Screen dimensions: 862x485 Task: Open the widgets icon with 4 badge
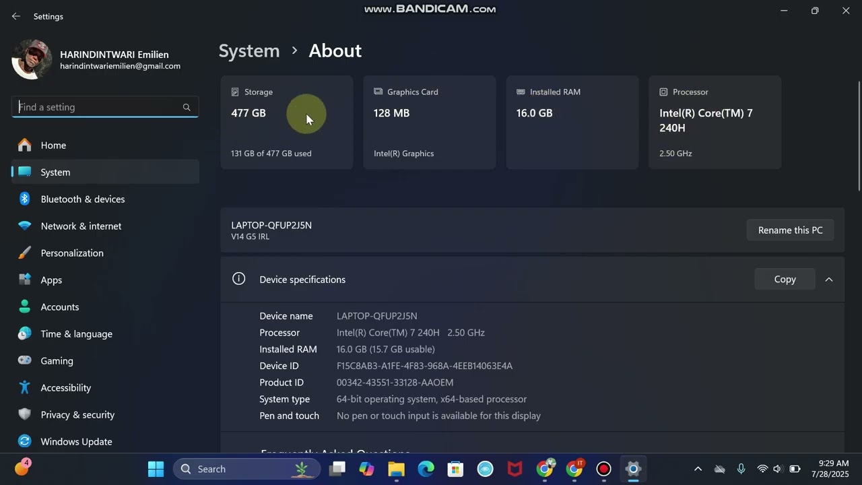click(x=22, y=468)
